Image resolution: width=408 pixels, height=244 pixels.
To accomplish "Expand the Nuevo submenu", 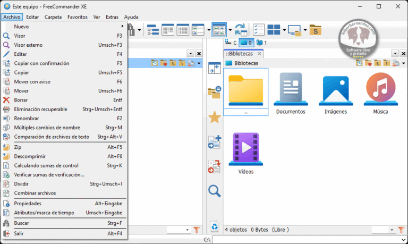I will (x=64, y=27).
